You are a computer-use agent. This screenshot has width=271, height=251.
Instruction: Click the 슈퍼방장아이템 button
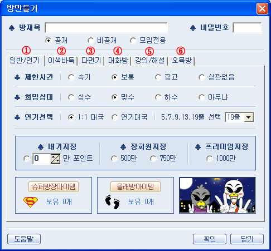(54, 186)
